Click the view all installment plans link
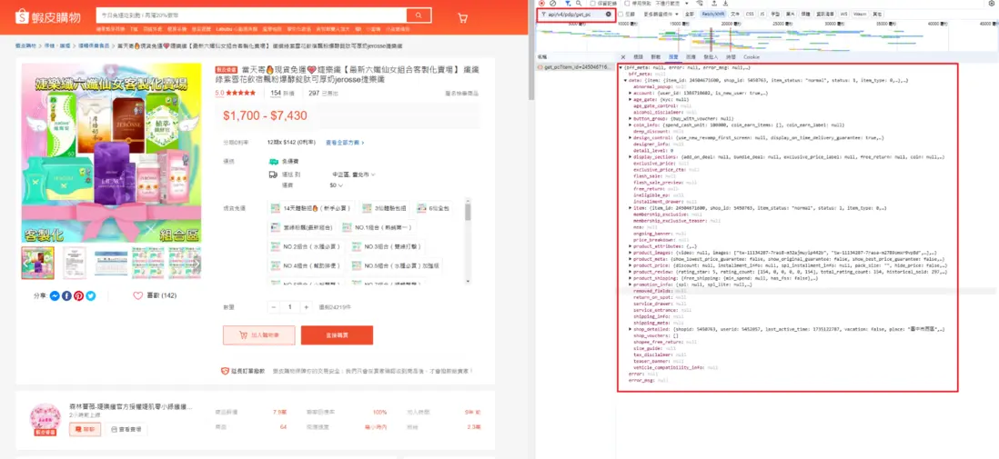 [x=345, y=143]
